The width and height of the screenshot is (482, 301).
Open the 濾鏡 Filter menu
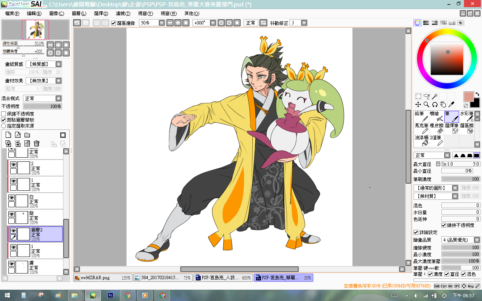(x=123, y=14)
